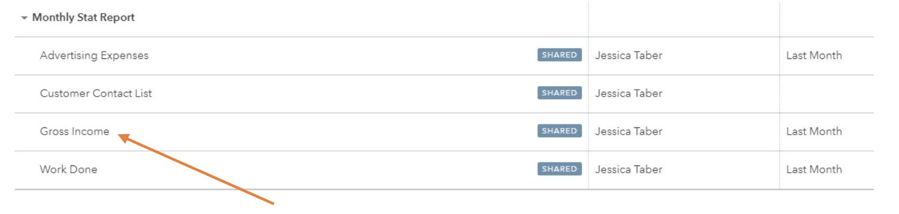Image resolution: width=899 pixels, height=214 pixels.
Task: Click SHARED badge on Customer Contact List row
Action: click(x=559, y=93)
